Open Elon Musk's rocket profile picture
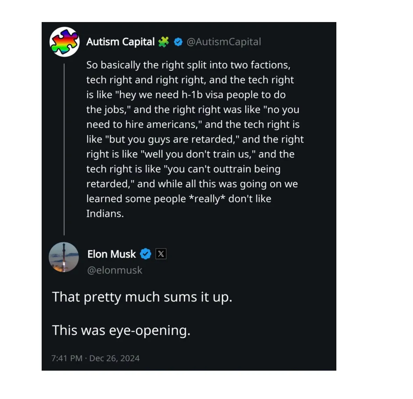 pyautogui.click(x=64, y=257)
